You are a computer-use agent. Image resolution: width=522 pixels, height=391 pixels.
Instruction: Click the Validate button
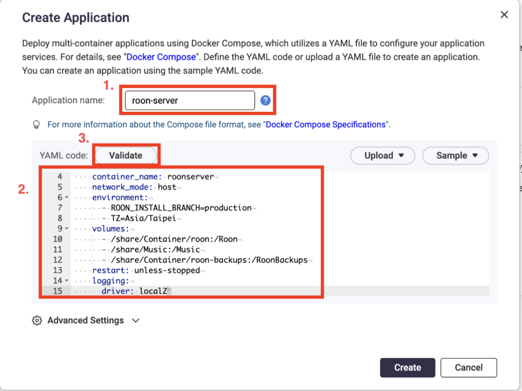(126, 156)
